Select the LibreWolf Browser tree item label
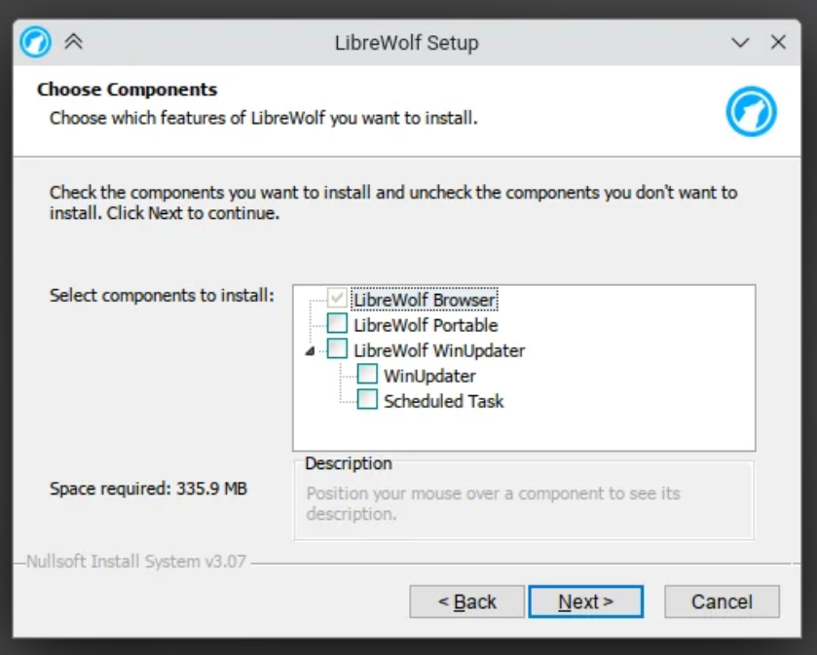 (x=425, y=300)
